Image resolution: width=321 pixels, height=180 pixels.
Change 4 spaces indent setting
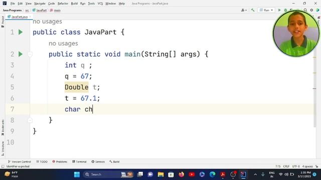pyautogui.click(x=307, y=166)
